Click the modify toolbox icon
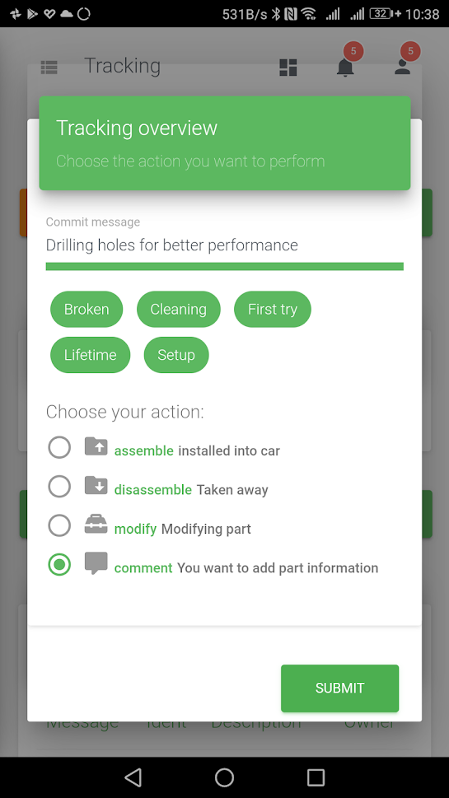The width and height of the screenshot is (449, 798). (96, 525)
